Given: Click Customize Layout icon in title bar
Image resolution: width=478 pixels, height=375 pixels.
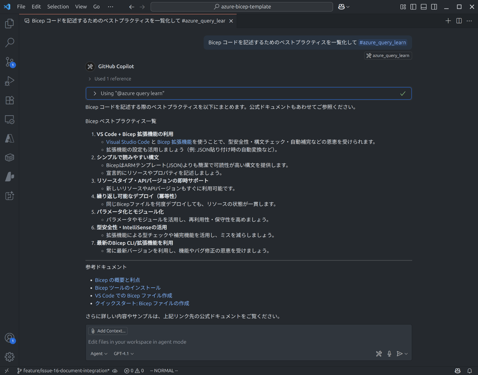Looking at the screenshot, I should tap(403, 7).
